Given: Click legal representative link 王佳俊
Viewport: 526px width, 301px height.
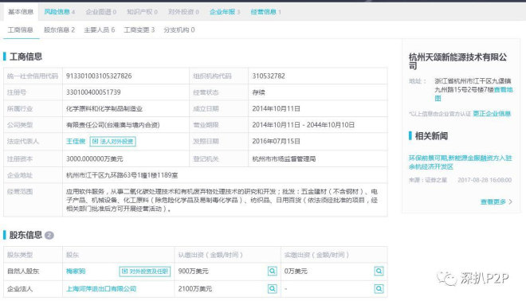Looking at the screenshot, I should 76,142.
